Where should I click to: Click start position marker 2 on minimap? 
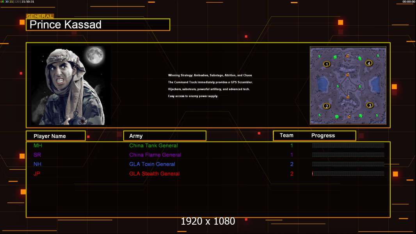point(327,106)
